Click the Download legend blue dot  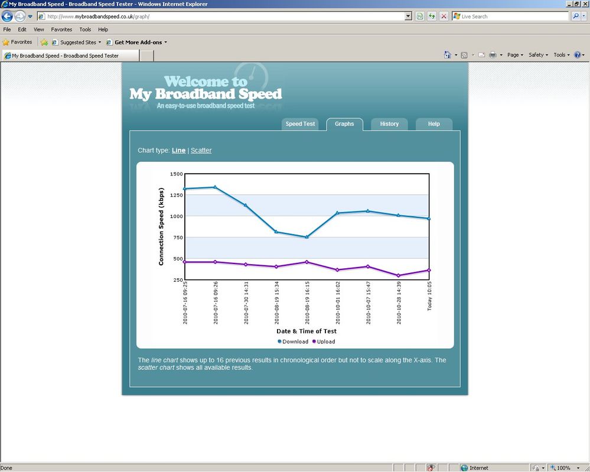point(279,341)
